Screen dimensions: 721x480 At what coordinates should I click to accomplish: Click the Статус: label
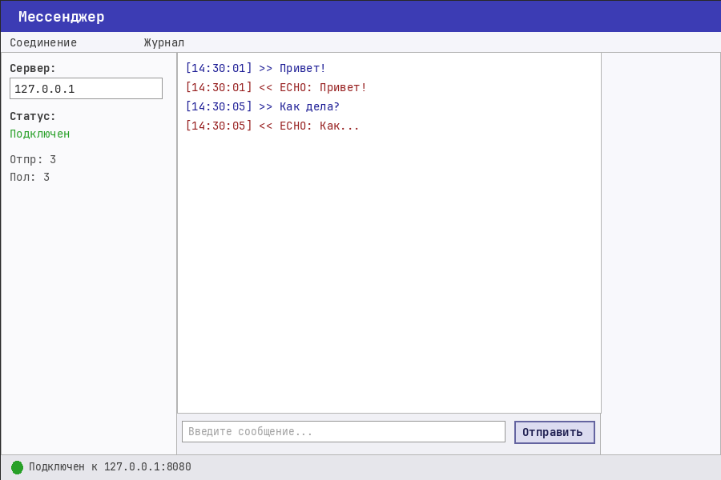tap(33, 116)
